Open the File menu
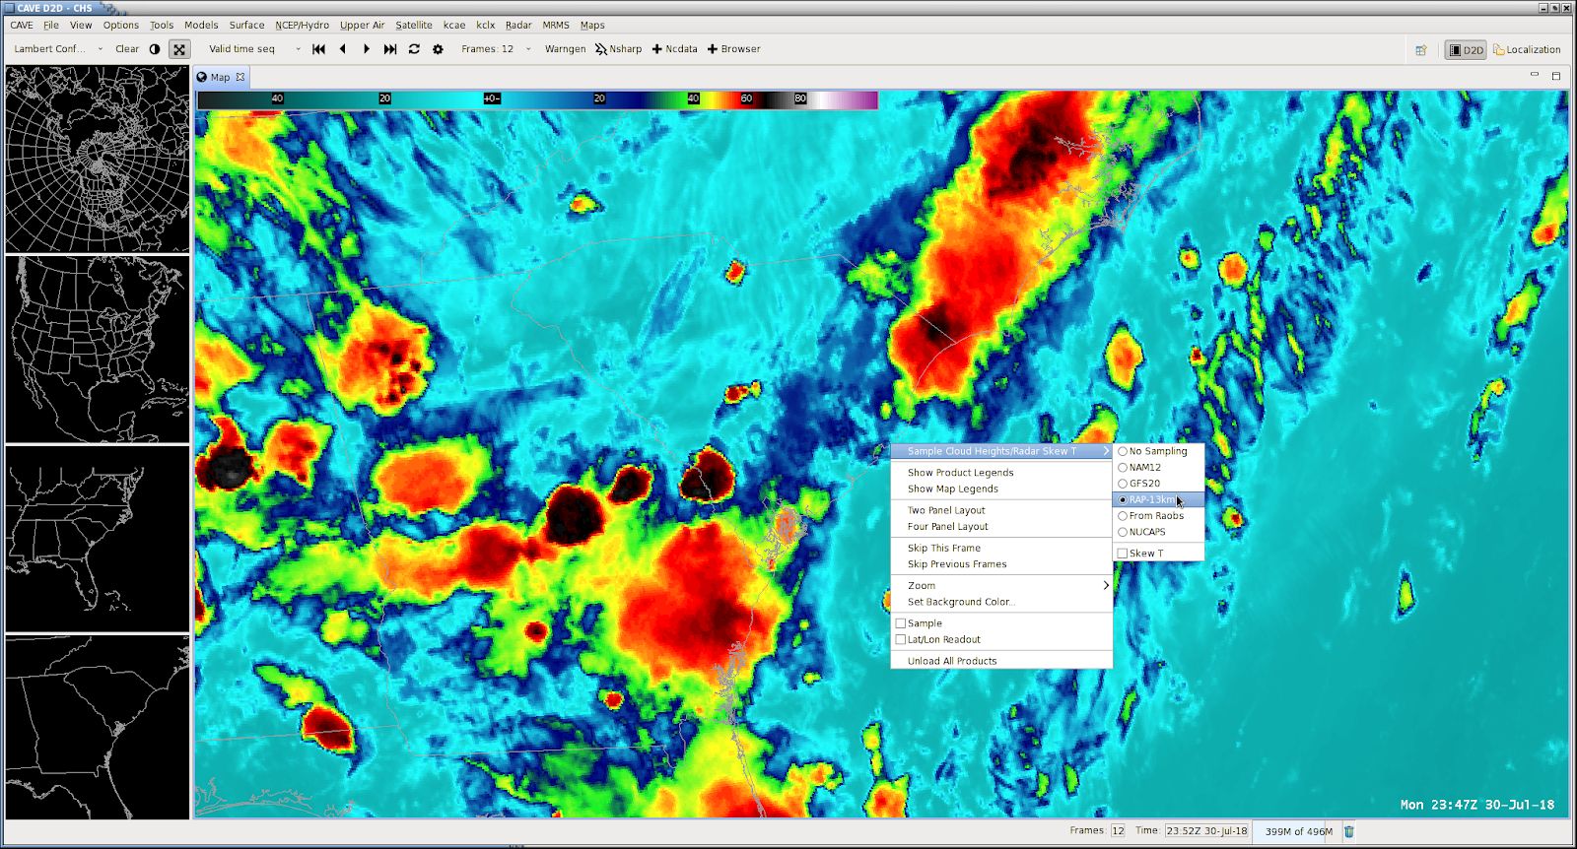Image resolution: width=1577 pixels, height=849 pixels. (51, 25)
